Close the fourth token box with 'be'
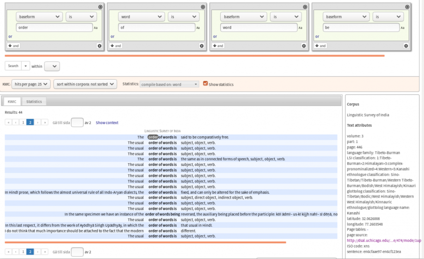 coord(407,7)
